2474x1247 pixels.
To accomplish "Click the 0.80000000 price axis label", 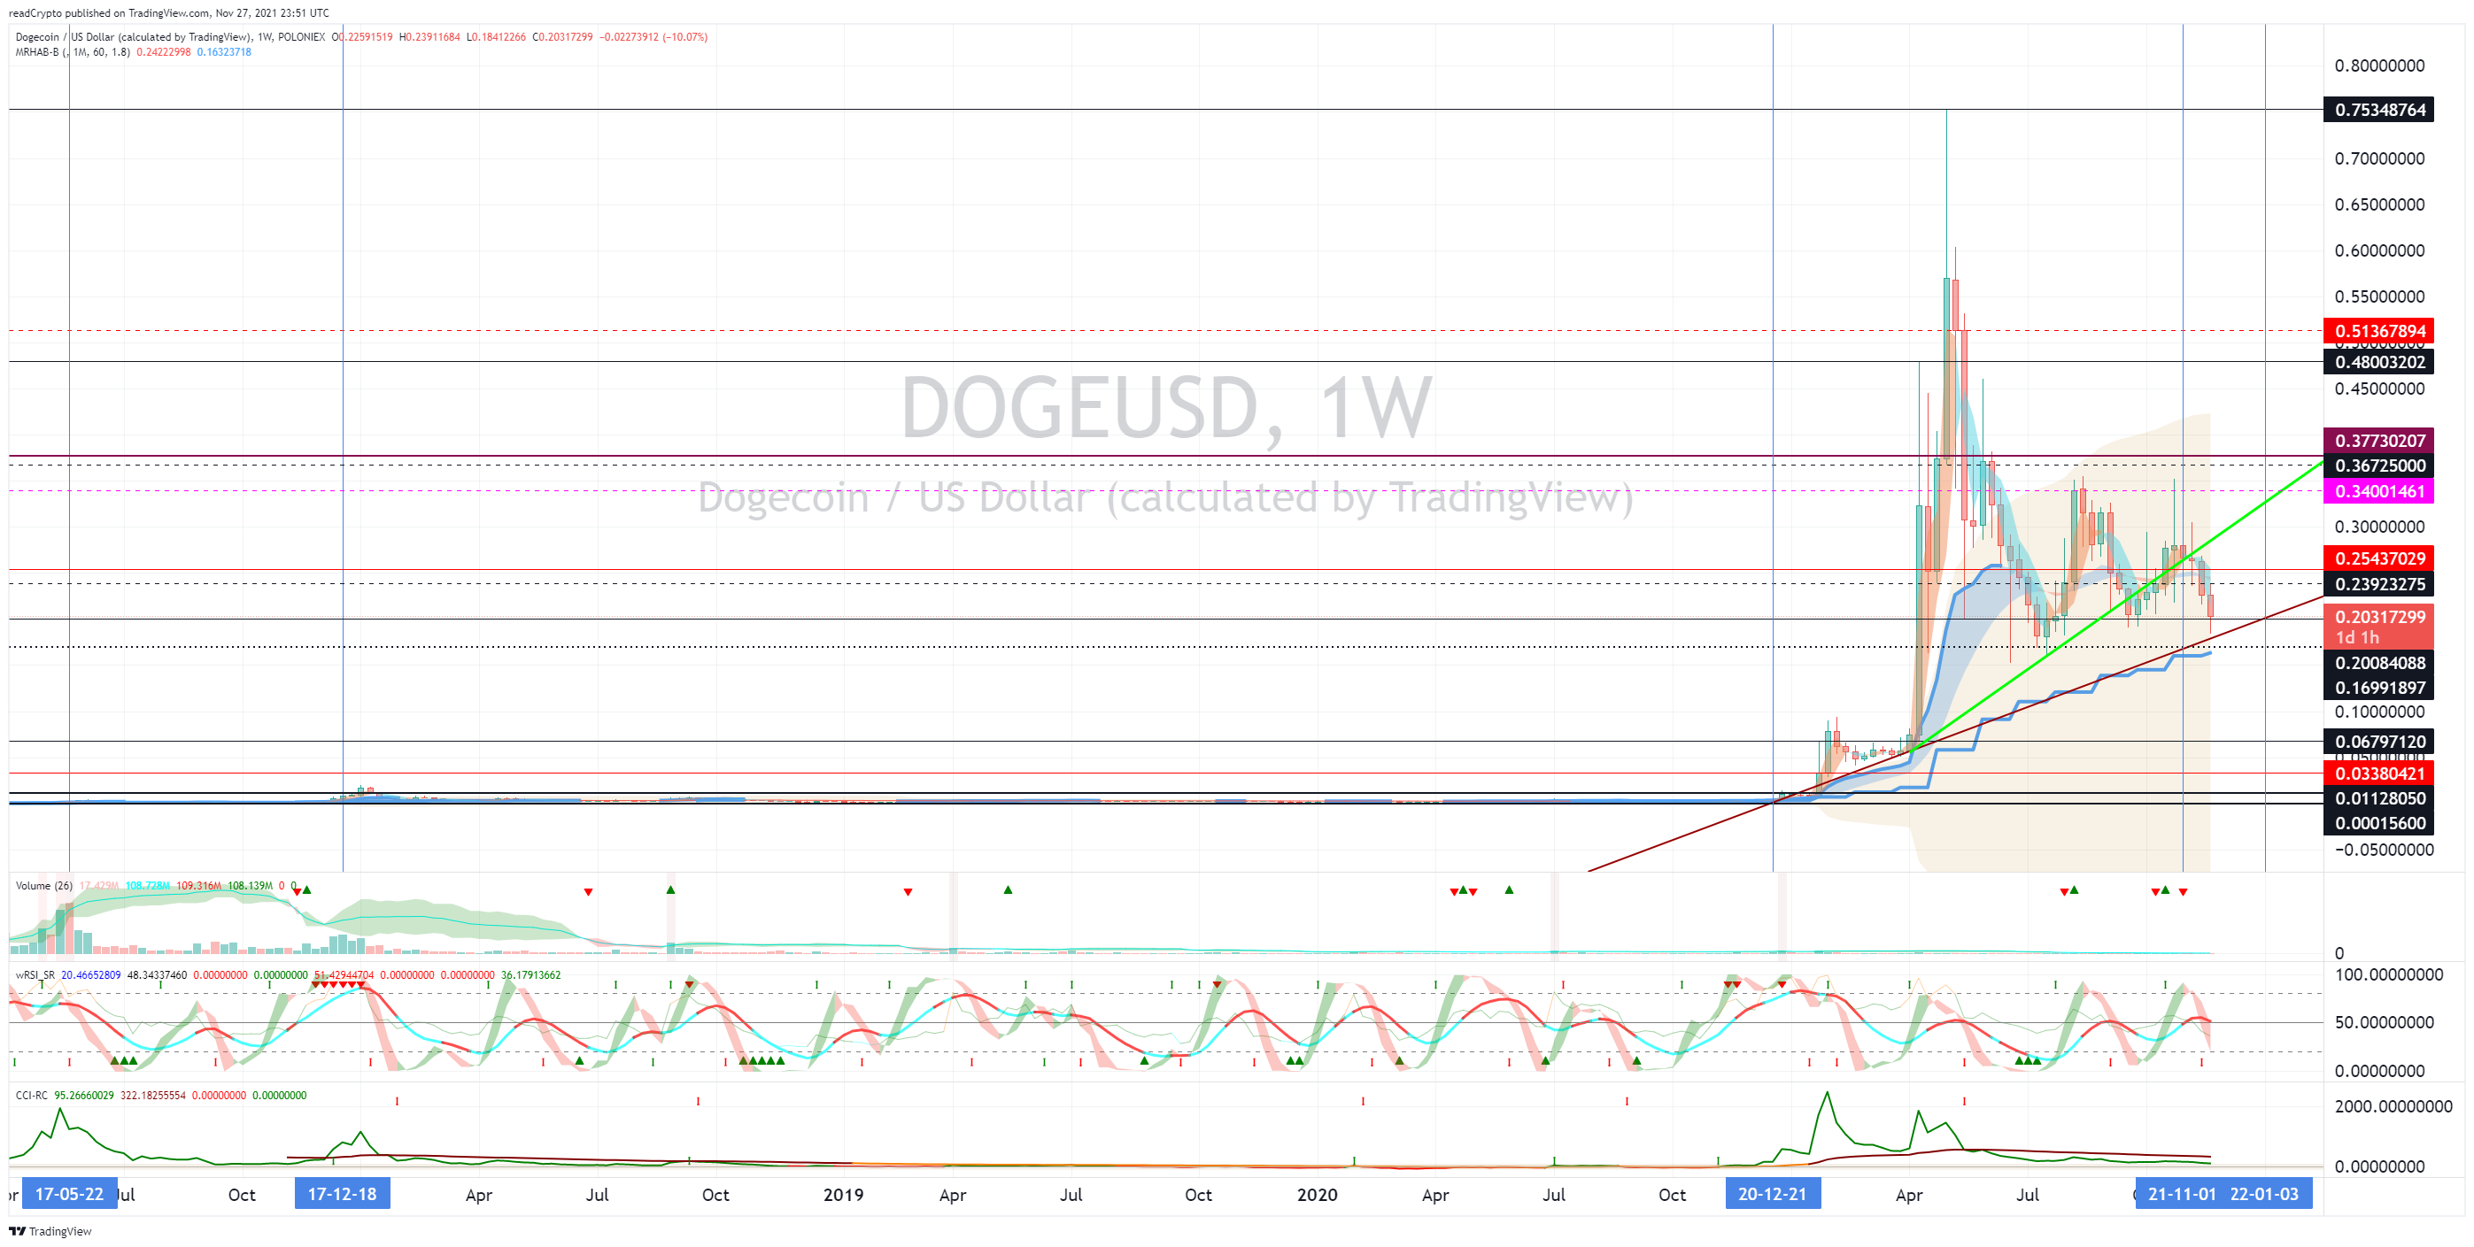I will pyautogui.click(x=2379, y=66).
